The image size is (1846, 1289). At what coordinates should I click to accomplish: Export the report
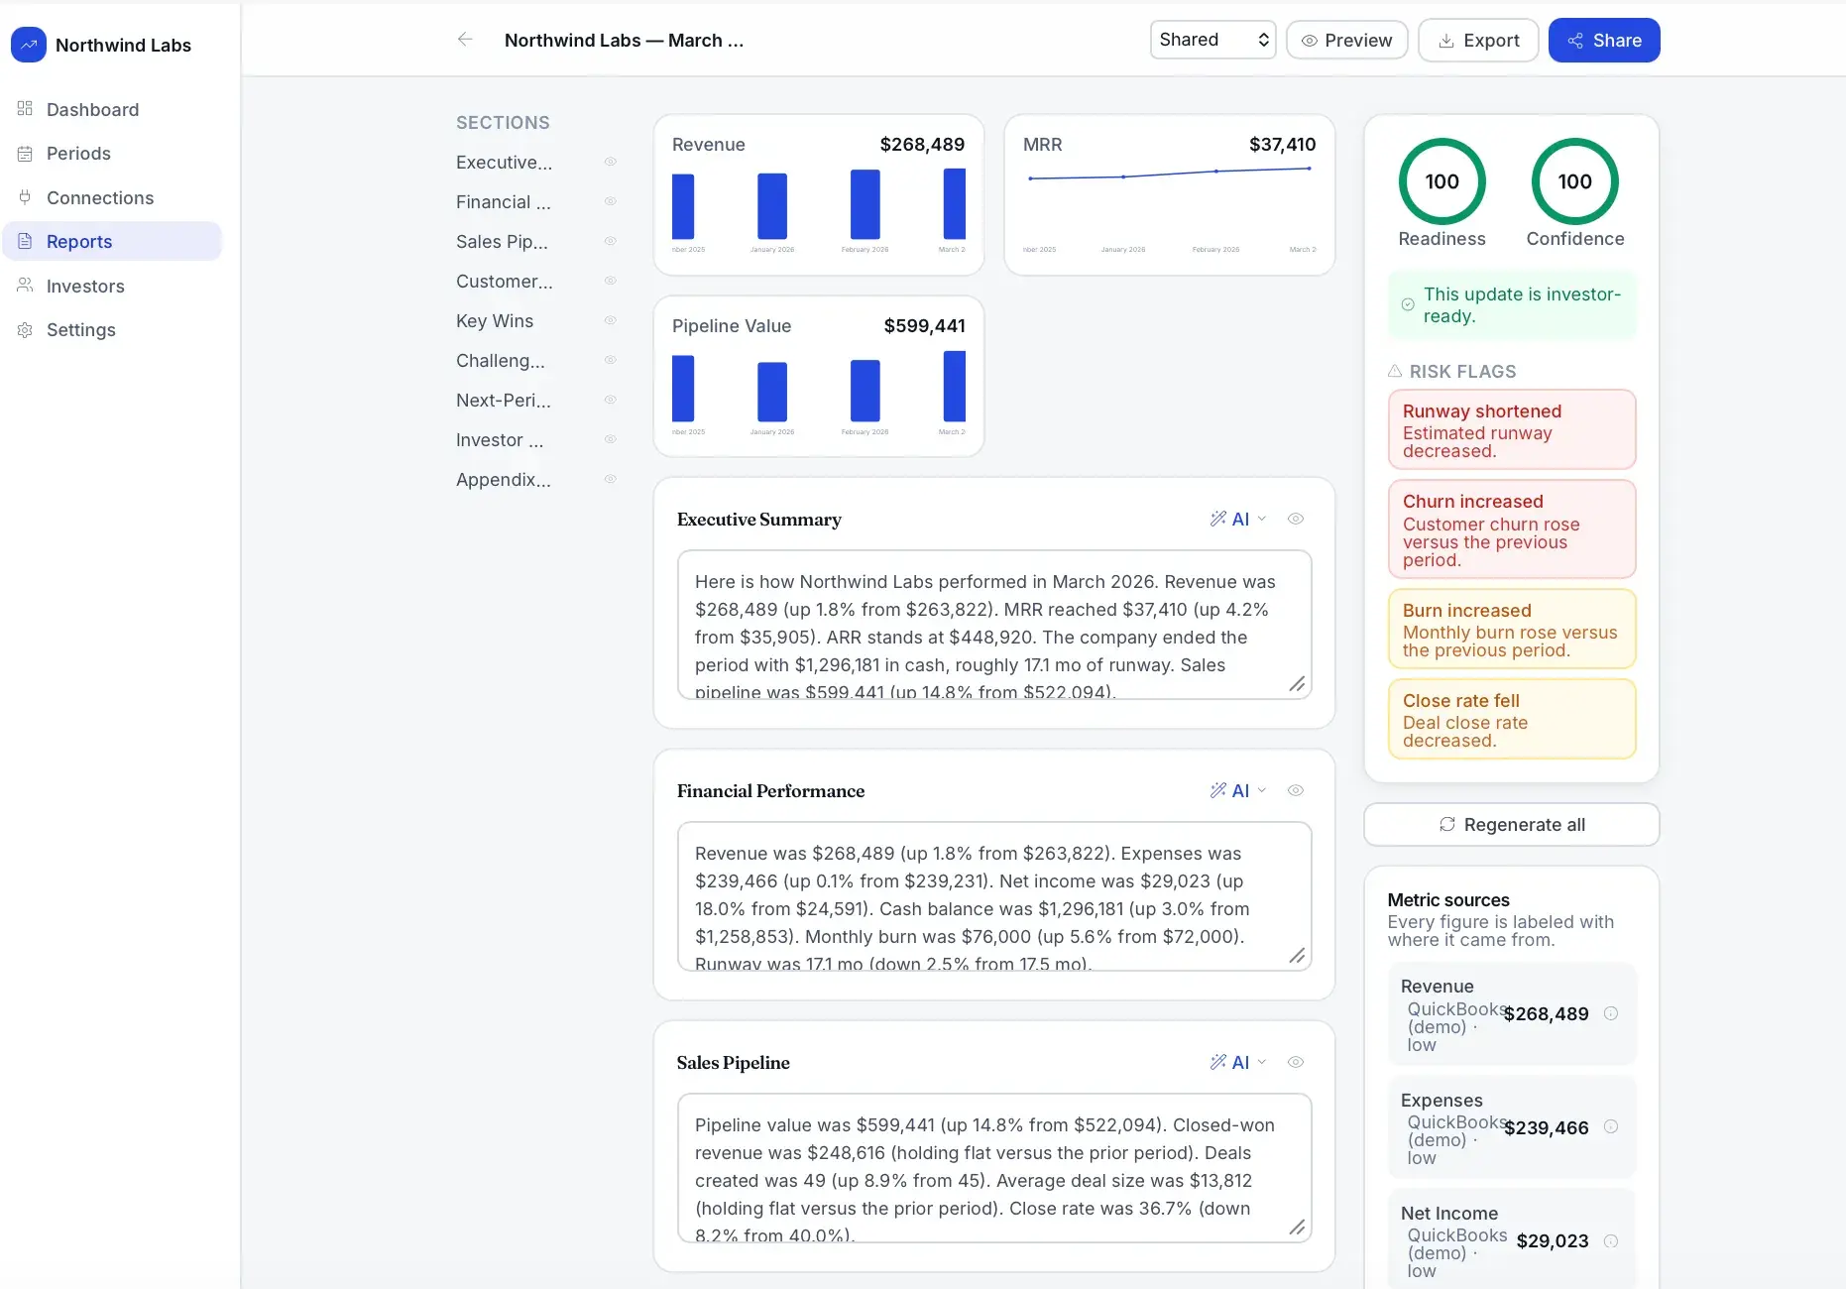click(x=1478, y=40)
